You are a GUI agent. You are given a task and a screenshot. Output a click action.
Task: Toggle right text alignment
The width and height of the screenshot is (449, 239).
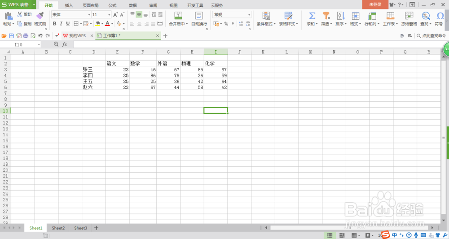pyautogui.click(x=146, y=24)
